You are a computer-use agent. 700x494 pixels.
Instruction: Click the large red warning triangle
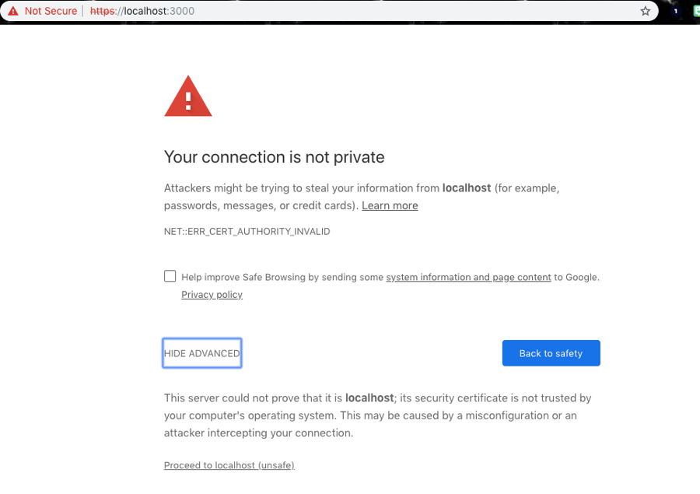(188, 96)
